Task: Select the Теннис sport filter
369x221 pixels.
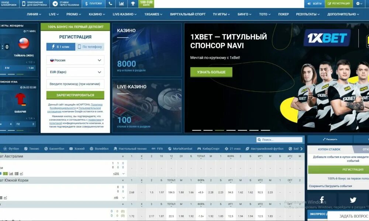Action: pos(32,149)
